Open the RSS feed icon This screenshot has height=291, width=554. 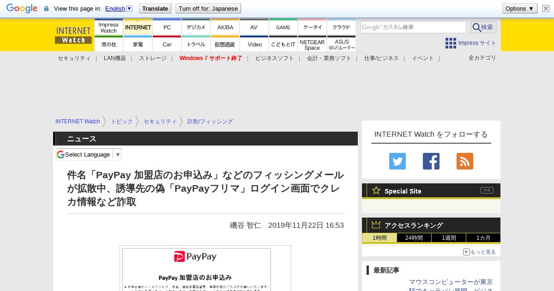(x=465, y=161)
